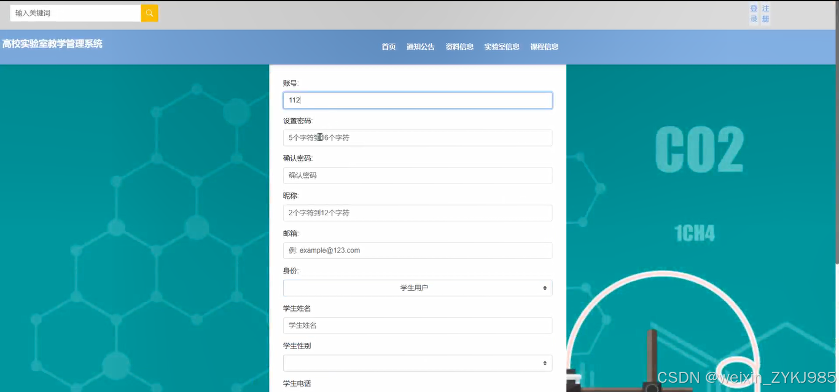Focus the 确认密码 confirm password field
Viewport: 839px width, 392px height.
[x=418, y=175]
